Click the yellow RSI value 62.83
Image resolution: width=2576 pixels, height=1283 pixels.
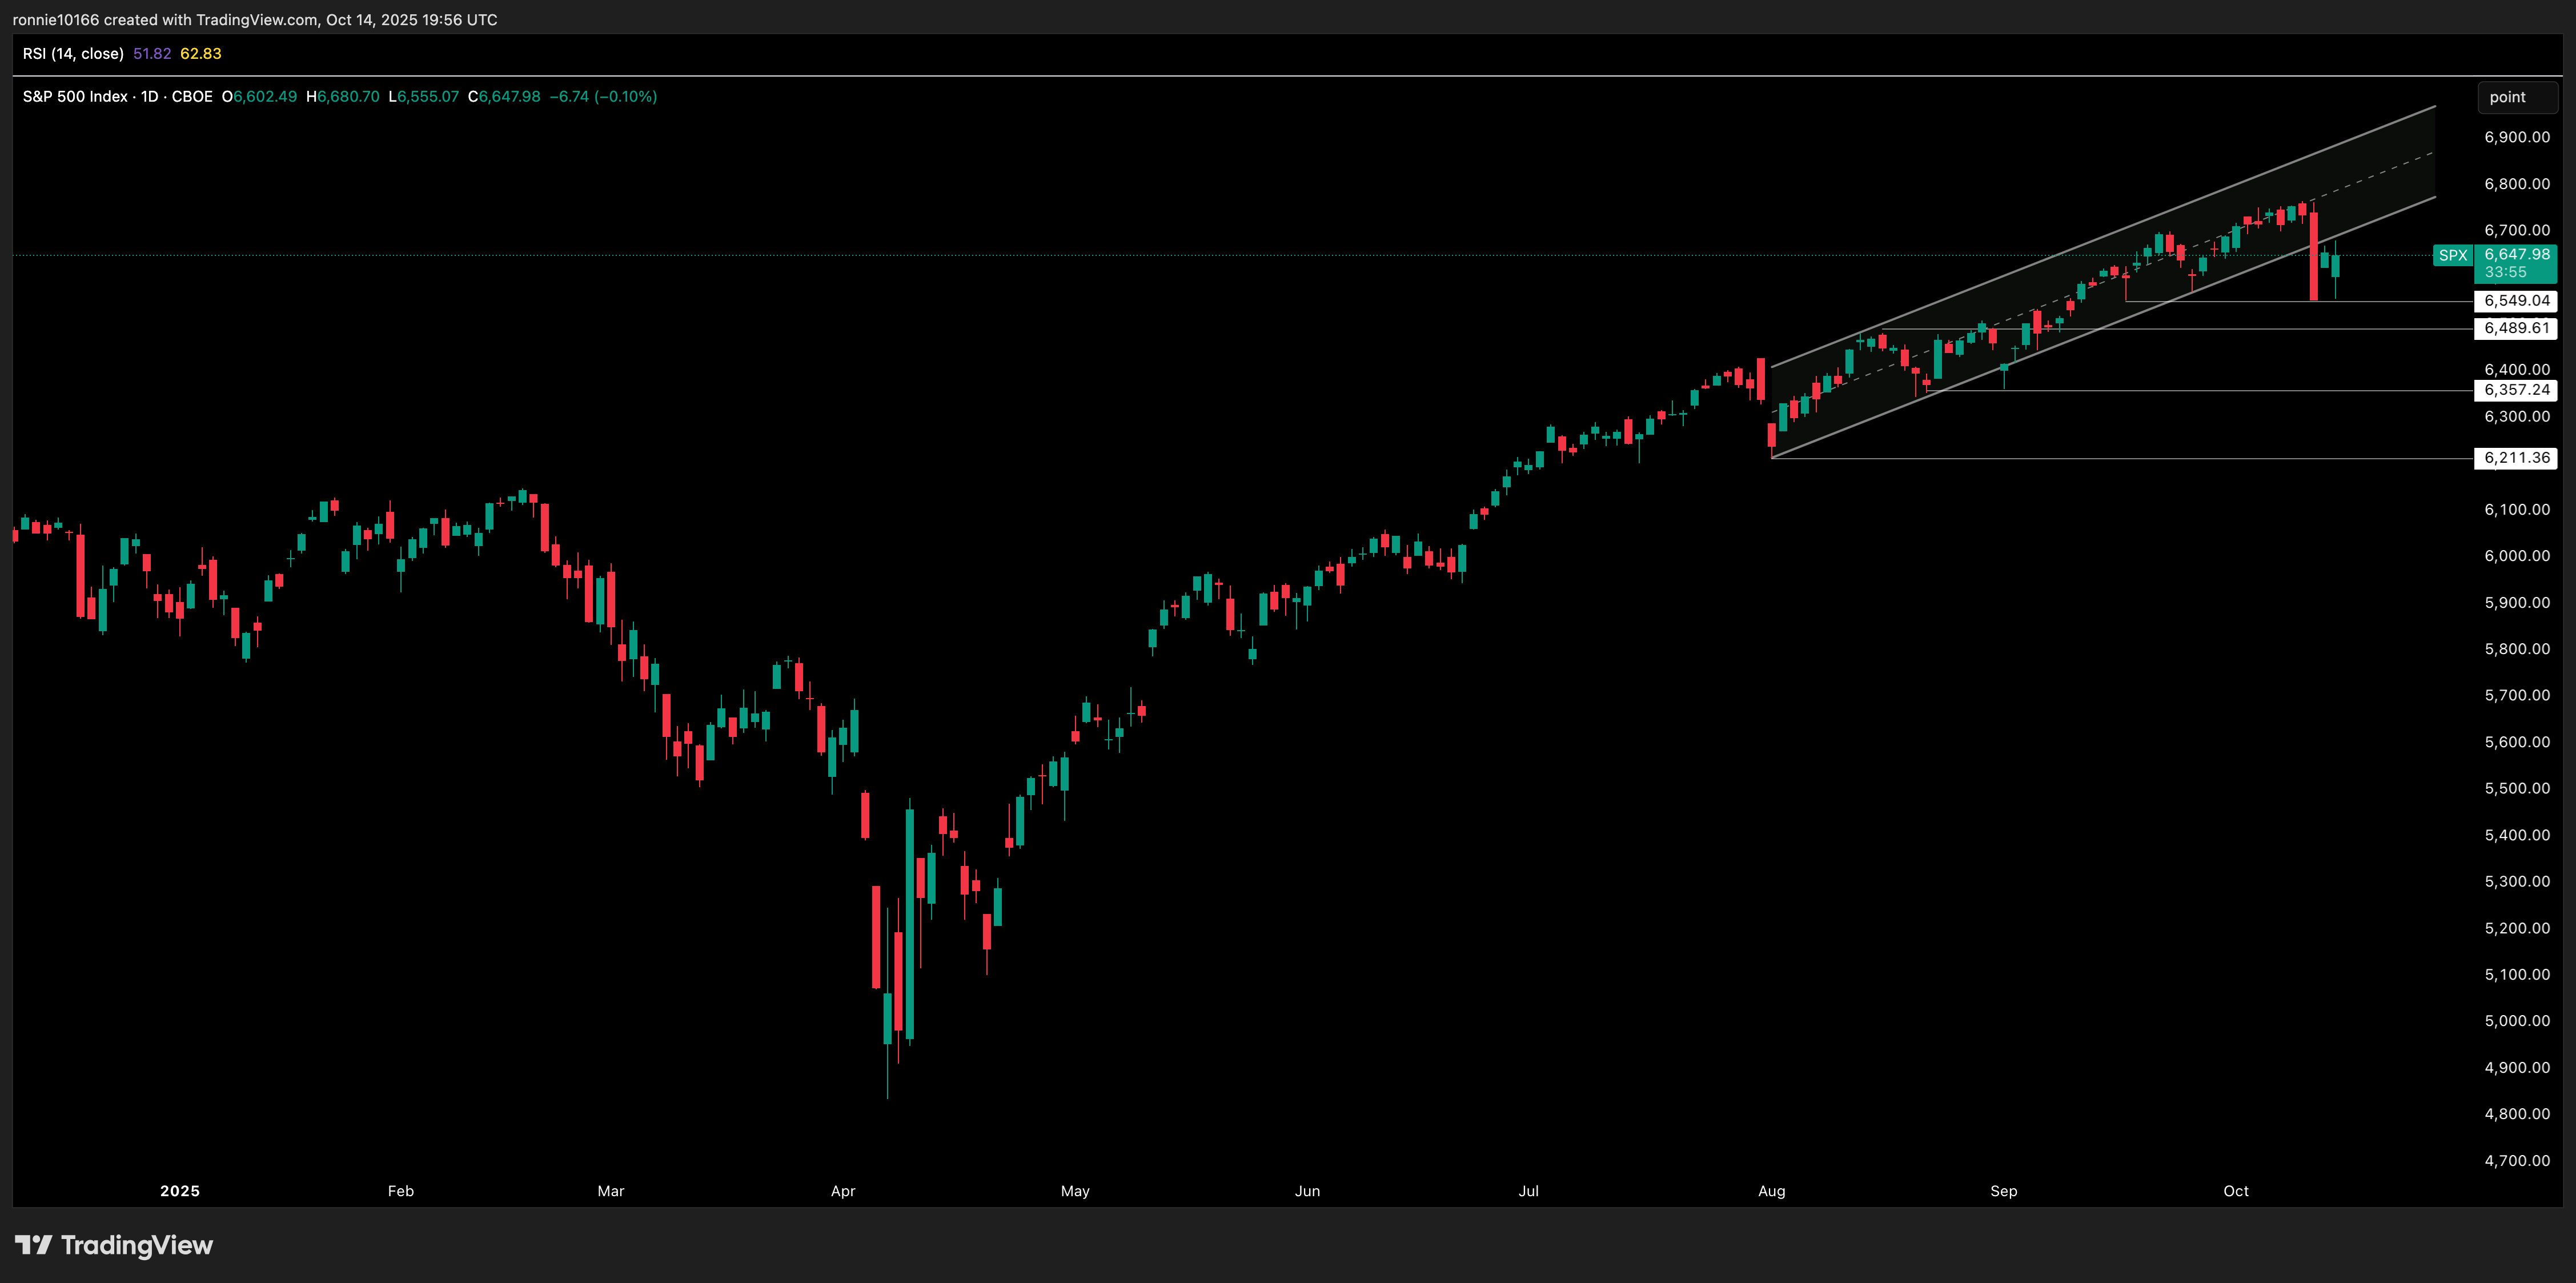[x=201, y=54]
